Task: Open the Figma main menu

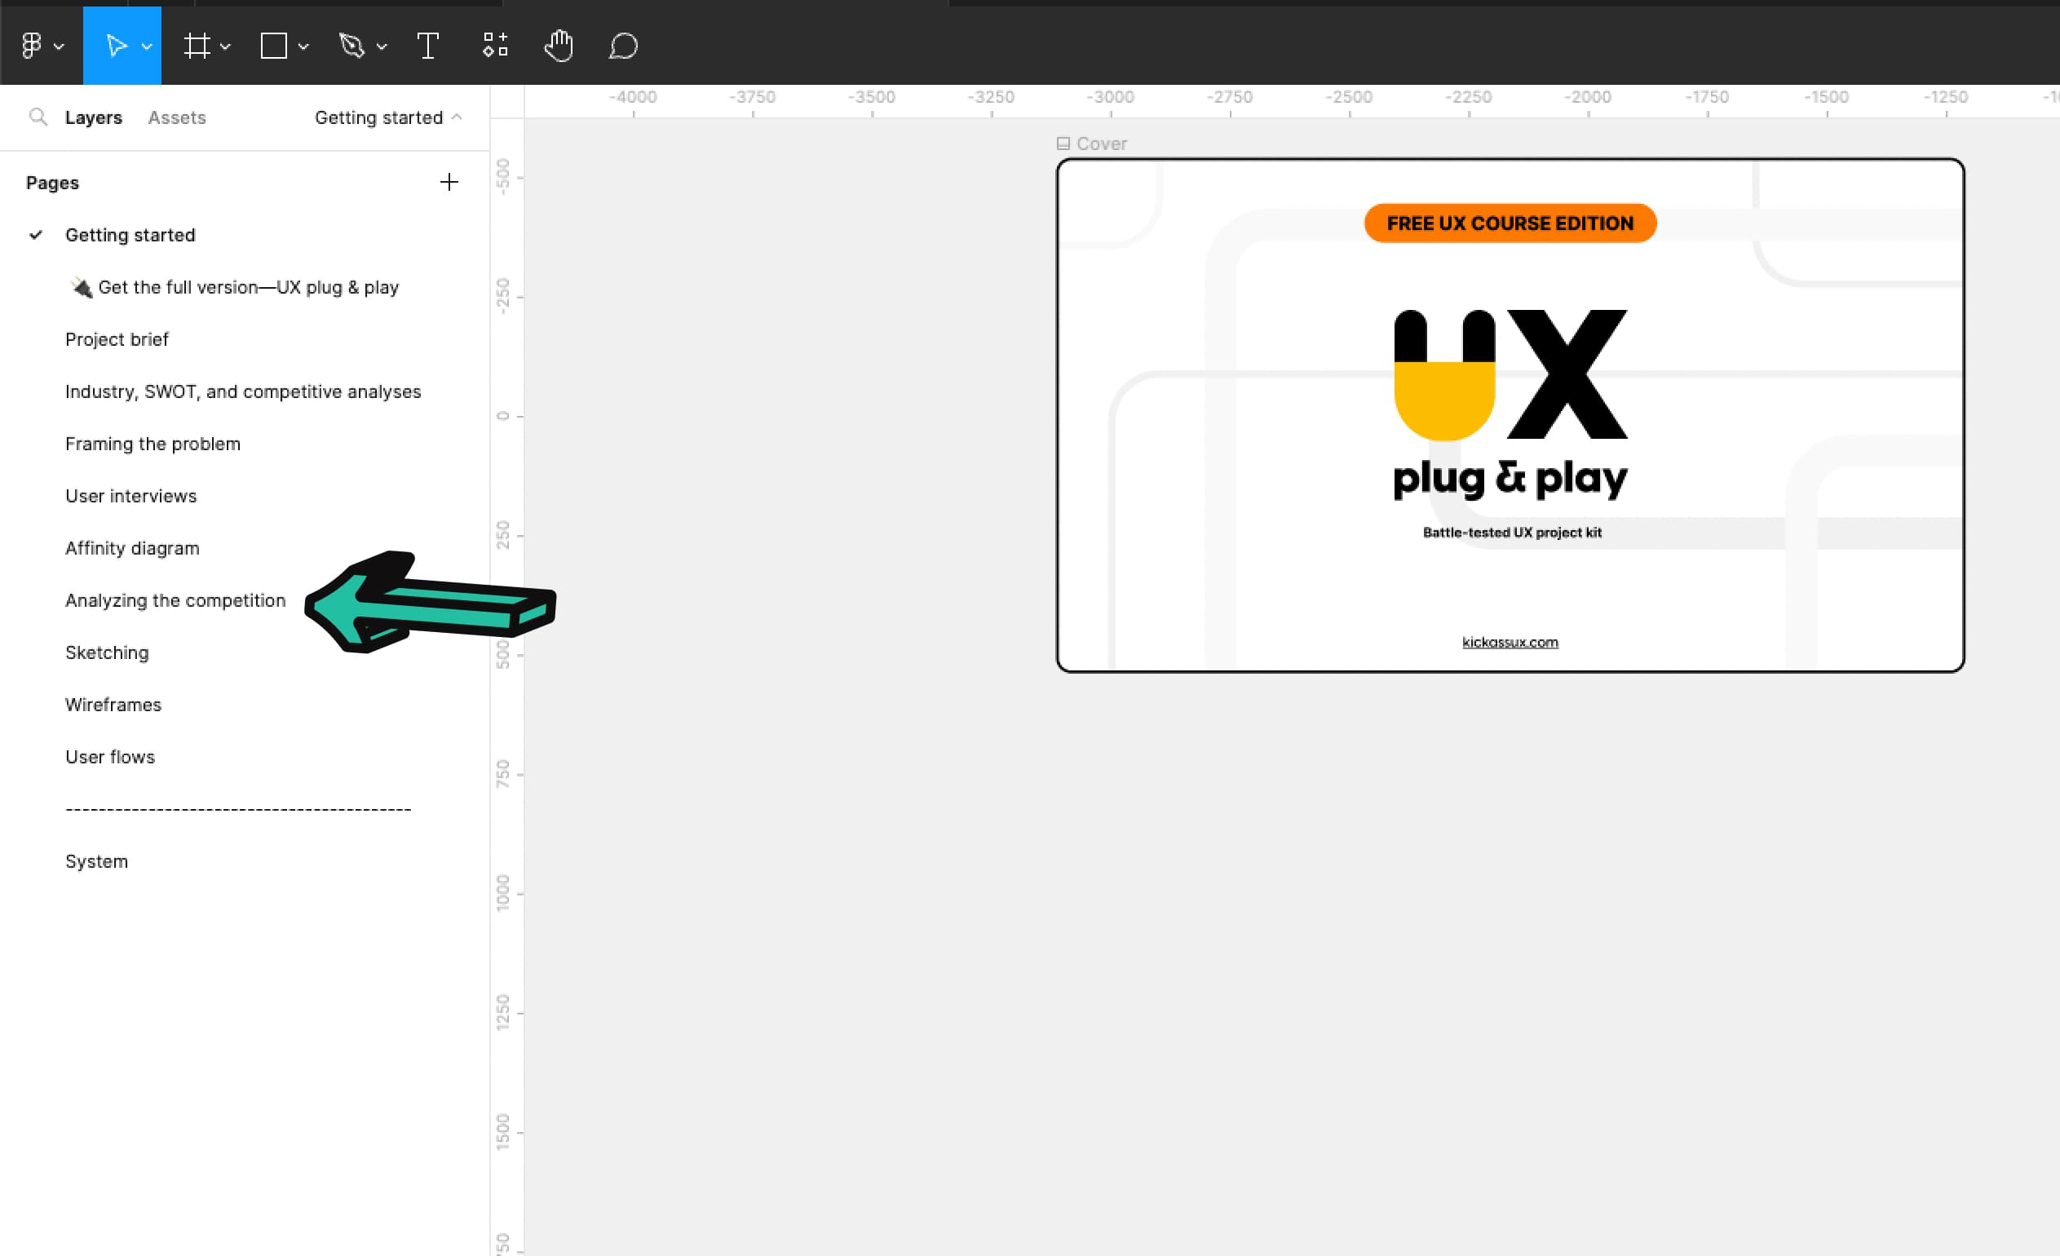Action: pyautogui.click(x=32, y=45)
